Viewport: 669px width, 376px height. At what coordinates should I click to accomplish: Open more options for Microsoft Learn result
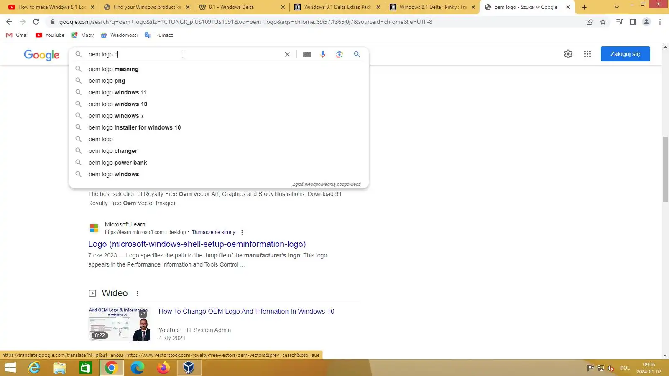(x=242, y=232)
